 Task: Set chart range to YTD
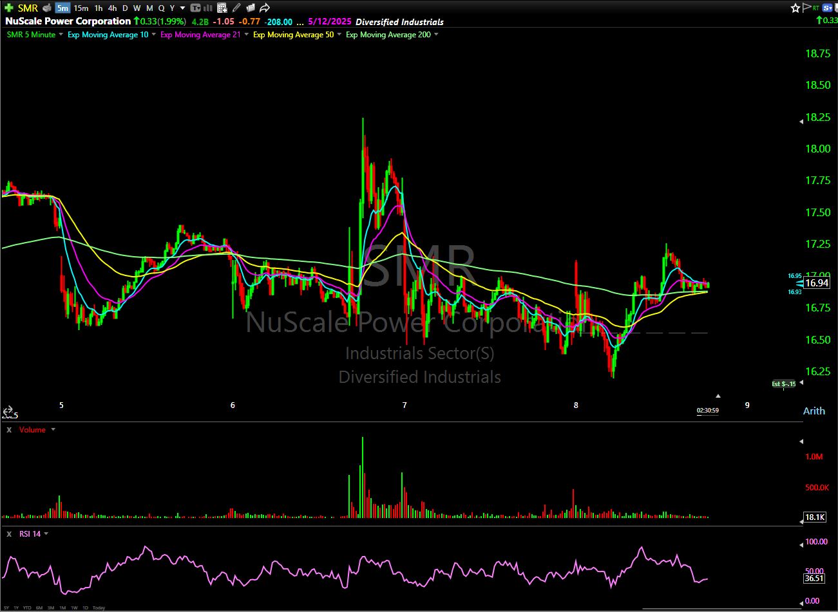[x=27, y=607]
